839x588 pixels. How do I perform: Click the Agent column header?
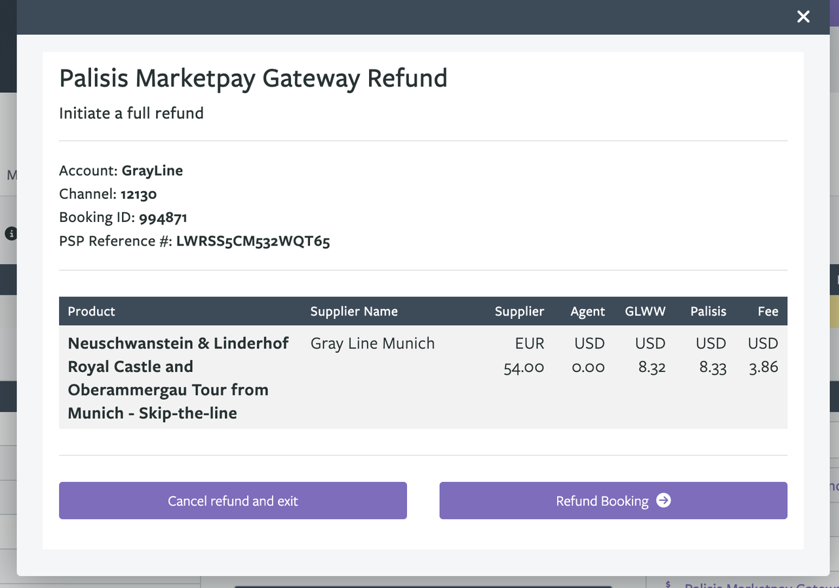[x=587, y=312]
